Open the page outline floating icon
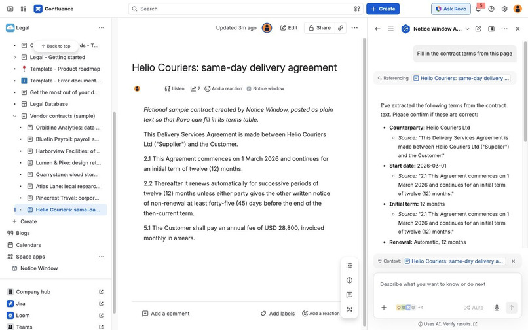528x330 pixels. tap(349, 265)
